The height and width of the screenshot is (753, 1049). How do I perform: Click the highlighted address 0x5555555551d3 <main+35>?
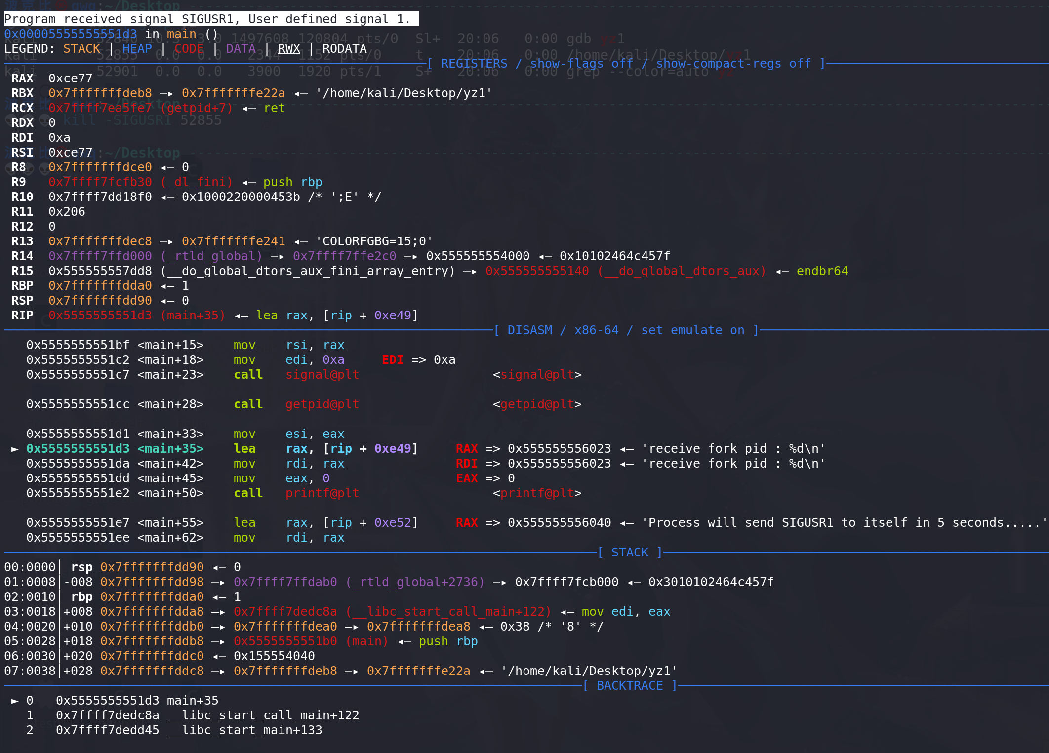pyautogui.click(x=115, y=449)
